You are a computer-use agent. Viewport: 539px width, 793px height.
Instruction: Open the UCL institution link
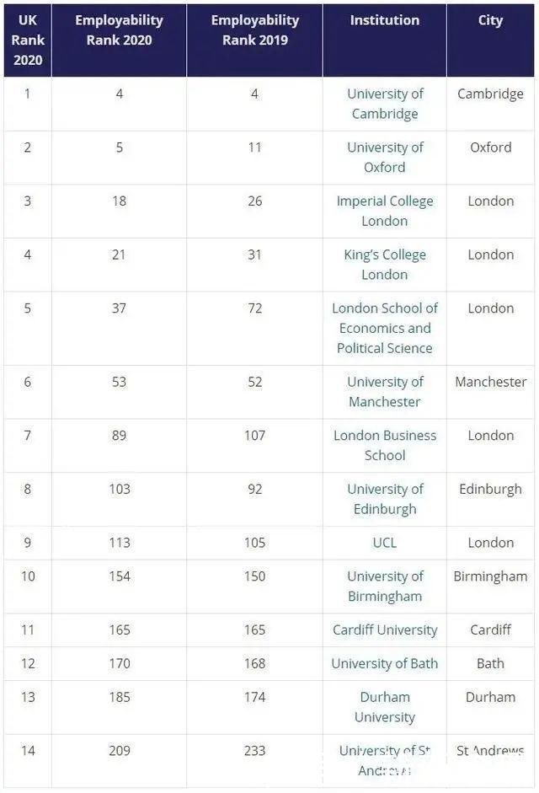click(x=385, y=543)
